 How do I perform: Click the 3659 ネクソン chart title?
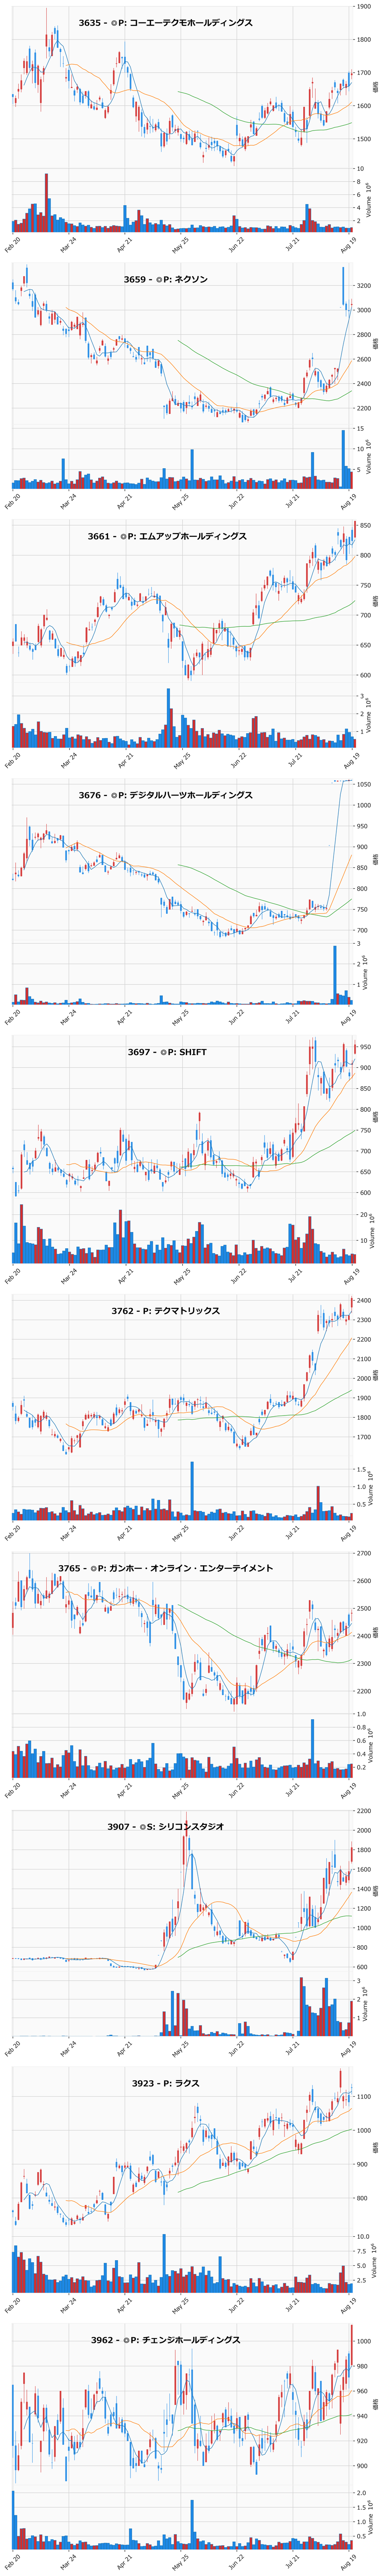(166, 279)
